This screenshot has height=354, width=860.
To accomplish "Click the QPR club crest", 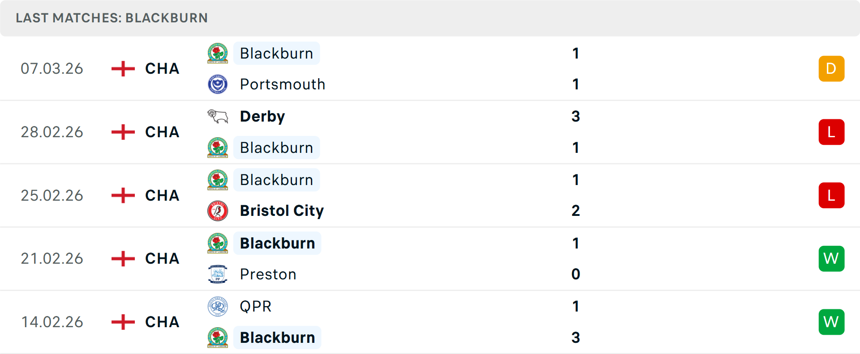I will pyautogui.click(x=218, y=307).
